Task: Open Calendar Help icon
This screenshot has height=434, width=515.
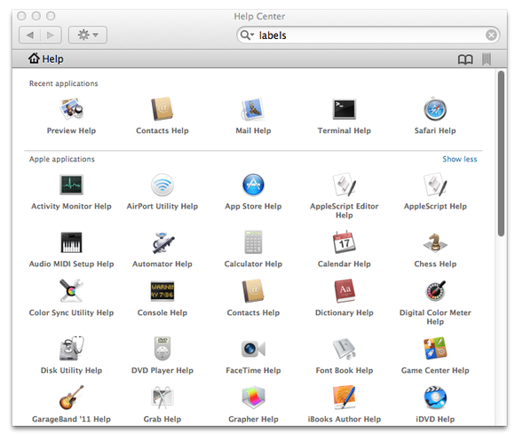Action: pos(344,242)
